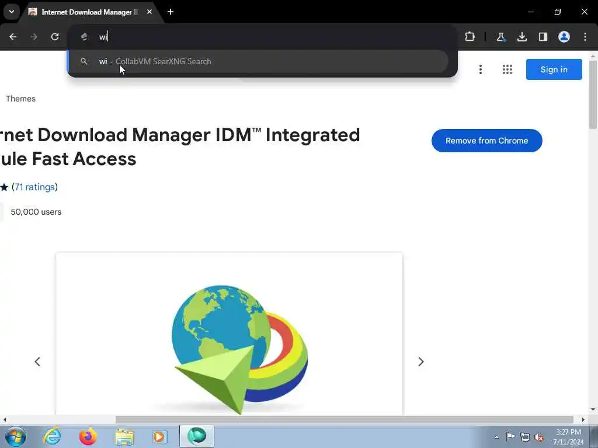
Task: Open the Action Center flag icon
Action: (x=510, y=436)
